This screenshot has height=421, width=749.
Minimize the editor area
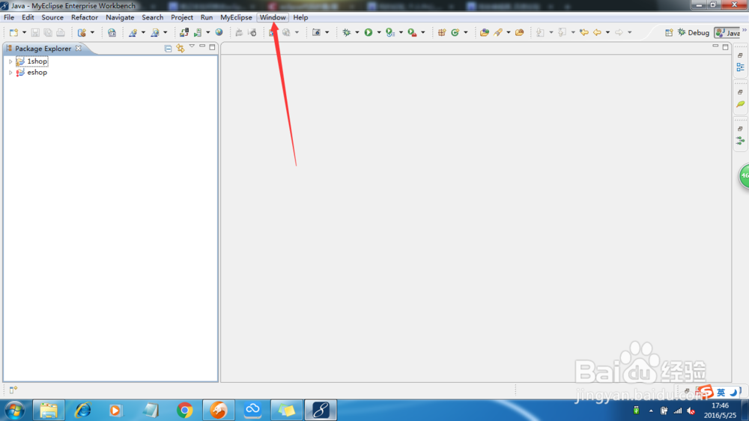(x=715, y=46)
